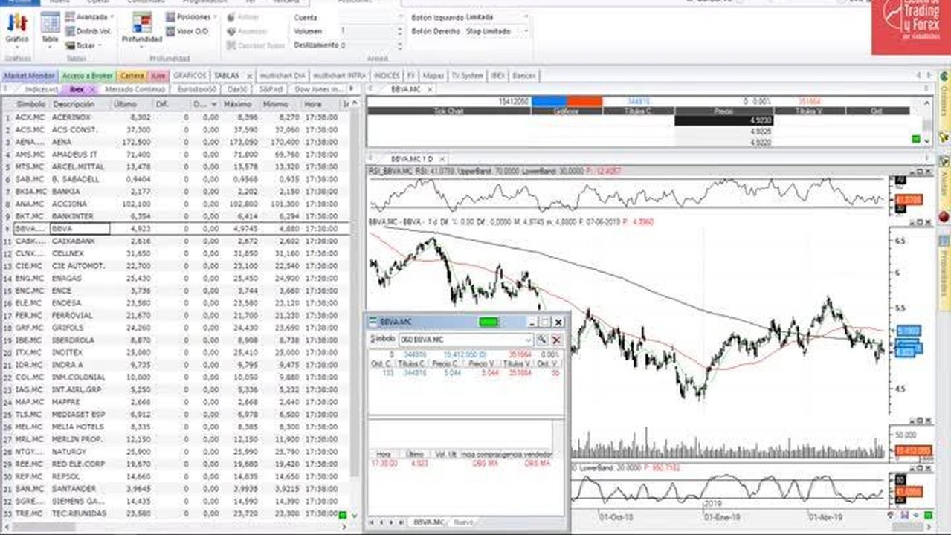The image size is (951, 535).
Task: Select the ACERINOX row
Action: (175, 117)
